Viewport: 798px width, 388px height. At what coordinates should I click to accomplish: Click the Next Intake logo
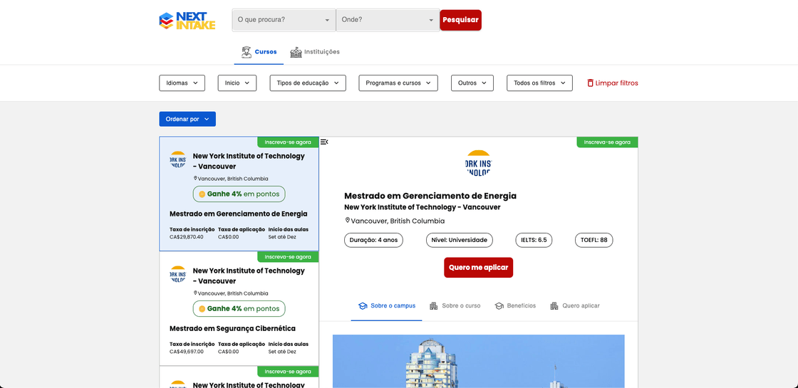(x=187, y=21)
